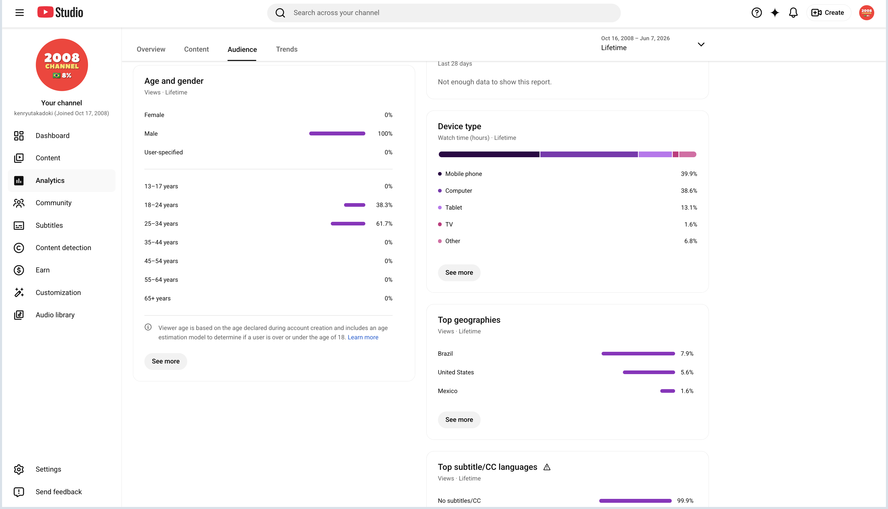The image size is (888, 509).
Task: Click the No subtitles/CC bar
Action: tap(635, 501)
